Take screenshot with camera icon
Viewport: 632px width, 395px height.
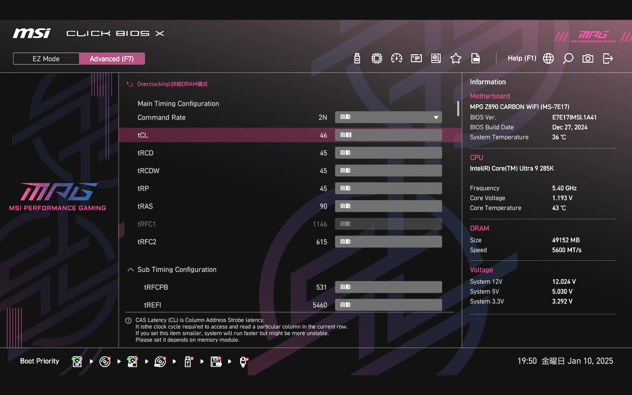(588, 58)
